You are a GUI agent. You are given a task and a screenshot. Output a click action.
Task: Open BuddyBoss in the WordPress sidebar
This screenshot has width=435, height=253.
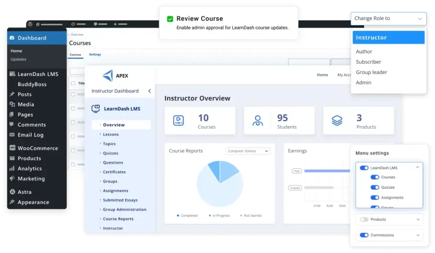click(32, 84)
